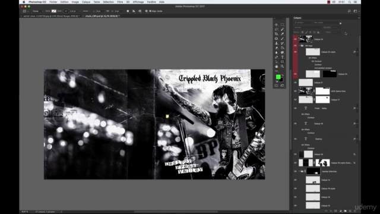Image resolution: width=380 pixels, height=214 pixels.
Task: Hide the Calque 14 layer
Action: pyautogui.click(x=295, y=180)
